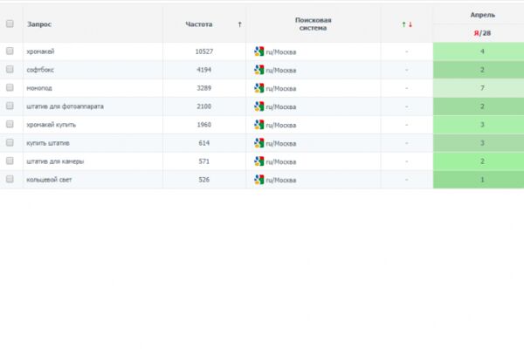
Task: Check the box for монопод row
Action: tap(10, 87)
